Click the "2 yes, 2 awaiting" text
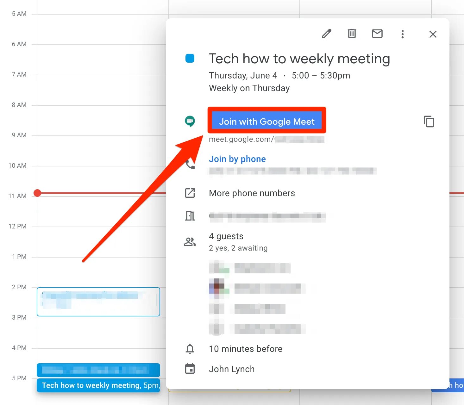The height and width of the screenshot is (405, 464). pos(238,248)
